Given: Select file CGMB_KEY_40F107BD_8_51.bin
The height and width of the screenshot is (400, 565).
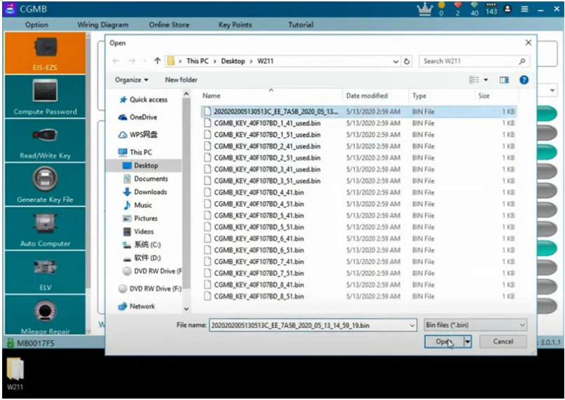Looking at the screenshot, I should [x=359, y=296].
